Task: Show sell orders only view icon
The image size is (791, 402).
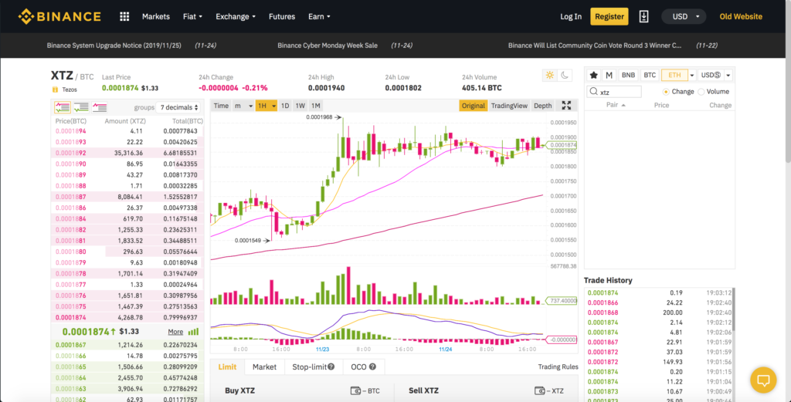Action: tap(99, 106)
